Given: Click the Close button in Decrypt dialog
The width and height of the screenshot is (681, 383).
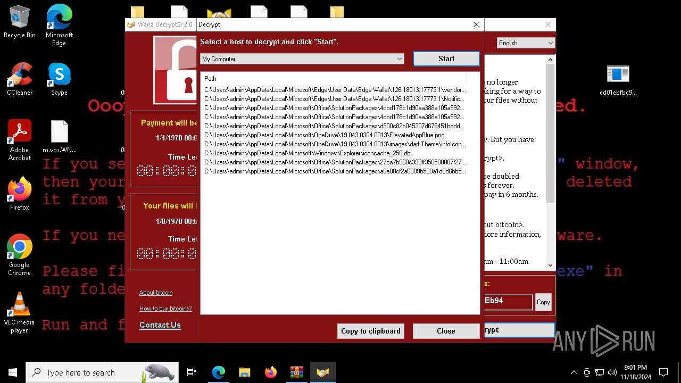Looking at the screenshot, I should [x=446, y=331].
